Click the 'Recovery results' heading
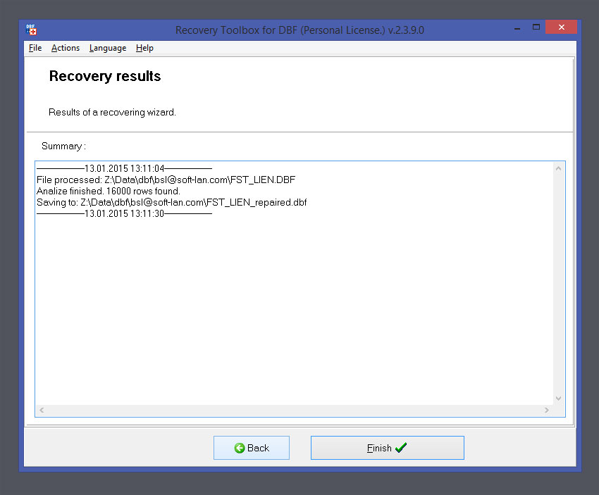Image resolution: width=599 pixels, height=495 pixels. (105, 76)
